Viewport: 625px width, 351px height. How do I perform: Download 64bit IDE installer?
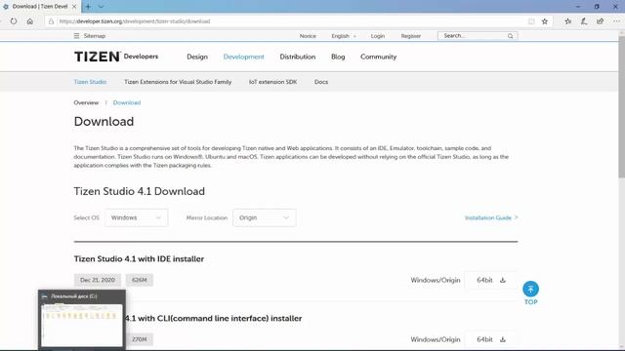[490, 280]
